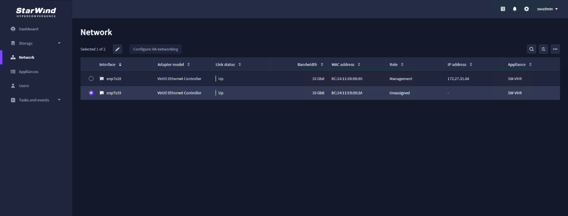Click the Tasks and events sidebar icon
Viewport: 568px width, 216px height.
click(x=13, y=100)
